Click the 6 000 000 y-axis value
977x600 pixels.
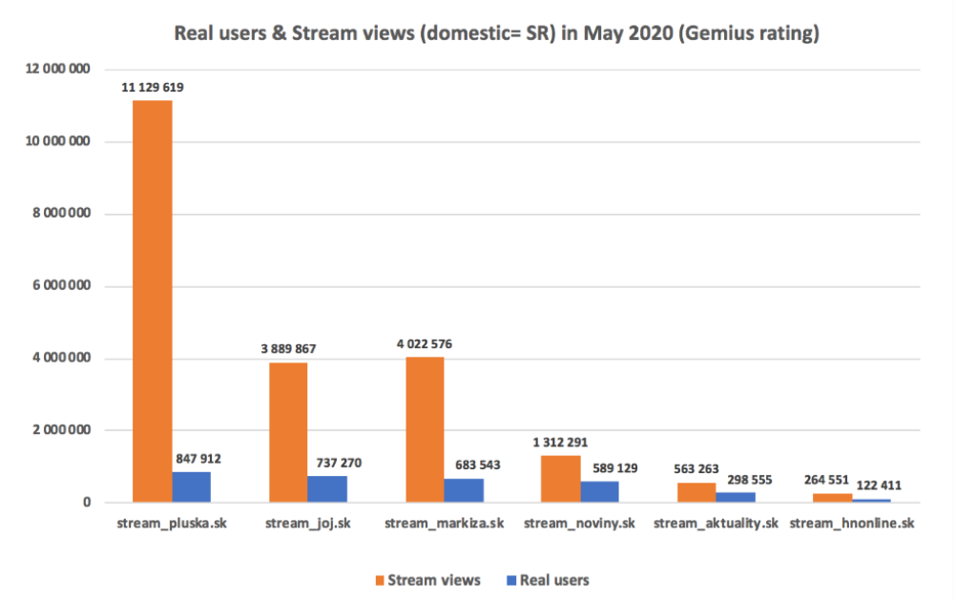point(62,286)
